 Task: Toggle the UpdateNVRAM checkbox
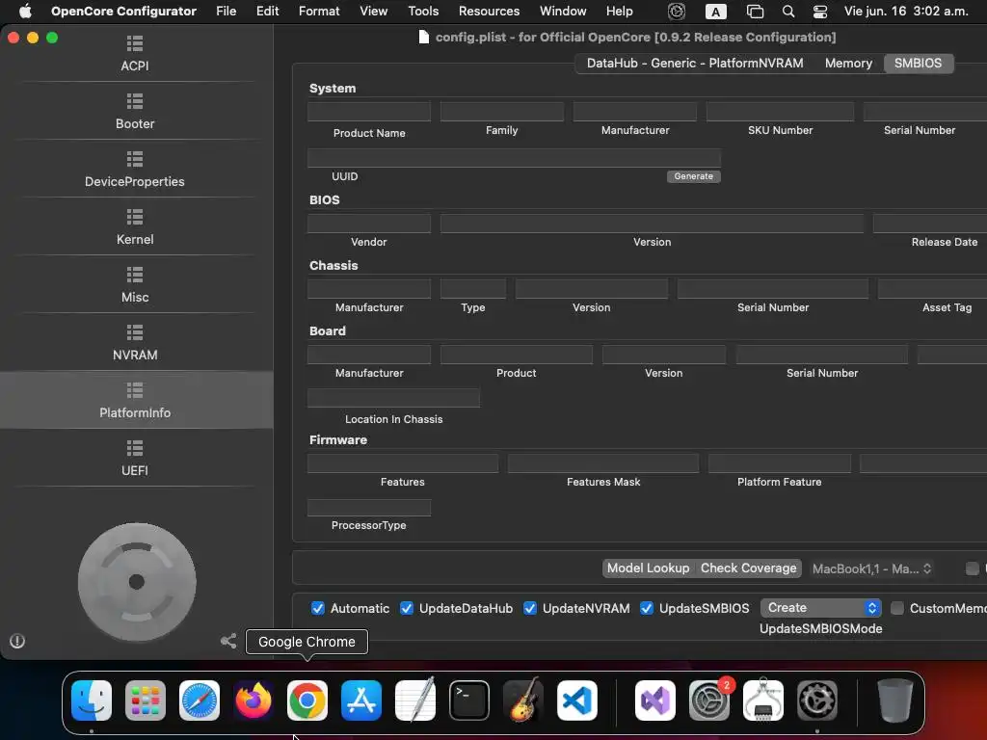(530, 609)
